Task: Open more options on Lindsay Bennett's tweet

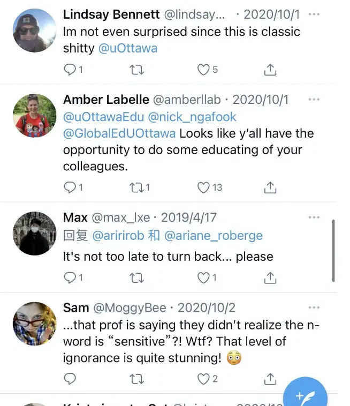Action: point(314,13)
